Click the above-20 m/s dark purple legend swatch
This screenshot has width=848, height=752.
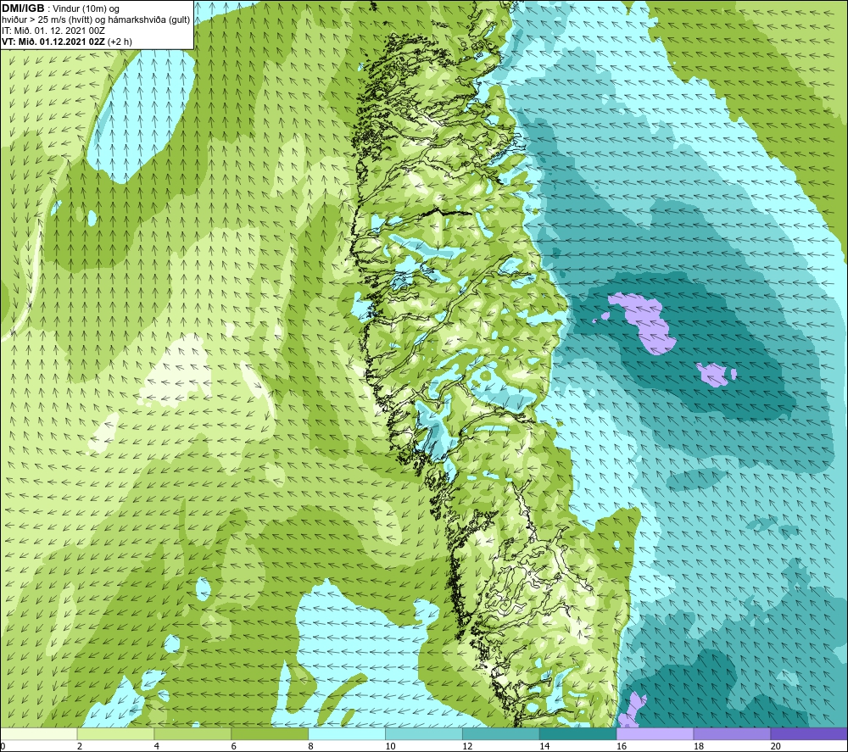coord(809,733)
